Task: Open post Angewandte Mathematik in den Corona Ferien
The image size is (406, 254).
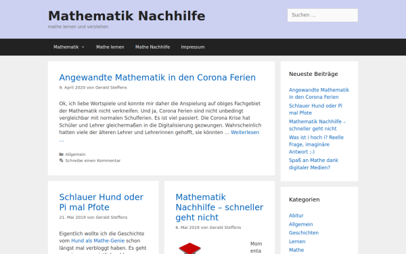Action: 157,77
